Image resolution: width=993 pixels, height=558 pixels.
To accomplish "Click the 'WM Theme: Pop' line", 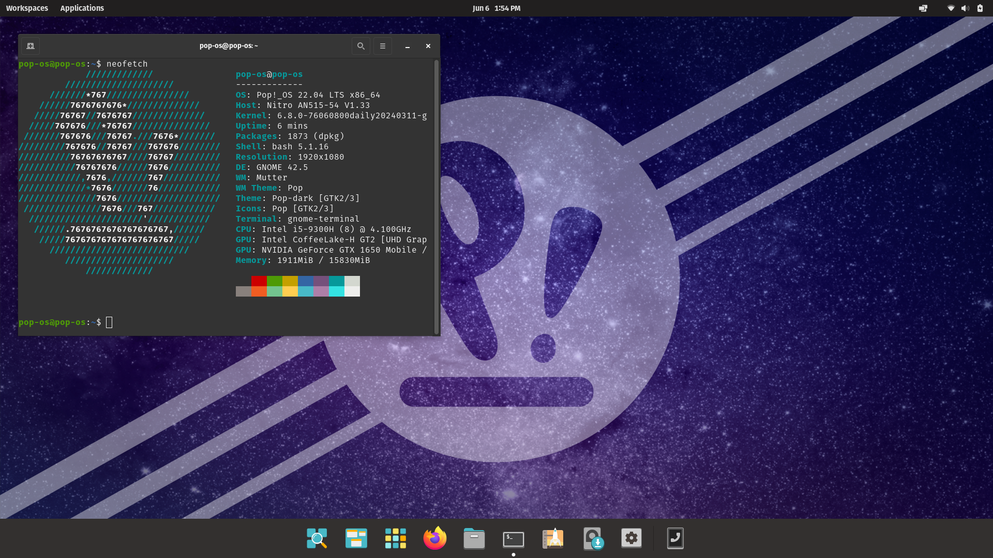I will pyautogui.click(x=269, y=188).
